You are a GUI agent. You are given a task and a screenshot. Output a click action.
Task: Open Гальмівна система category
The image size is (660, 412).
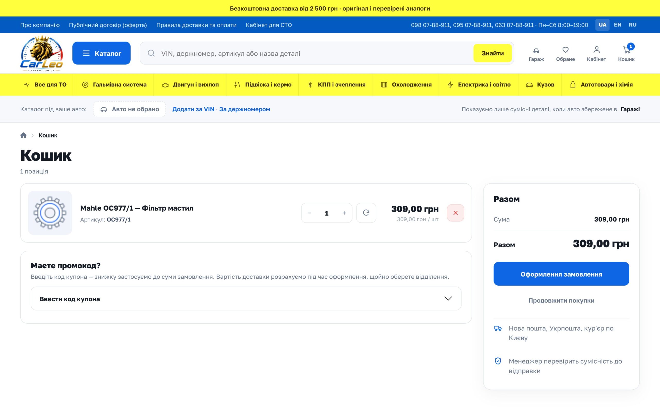coord(114,85)
